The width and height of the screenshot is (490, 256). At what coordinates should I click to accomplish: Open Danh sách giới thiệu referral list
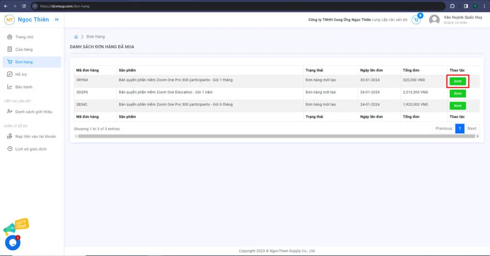point(33,111)
